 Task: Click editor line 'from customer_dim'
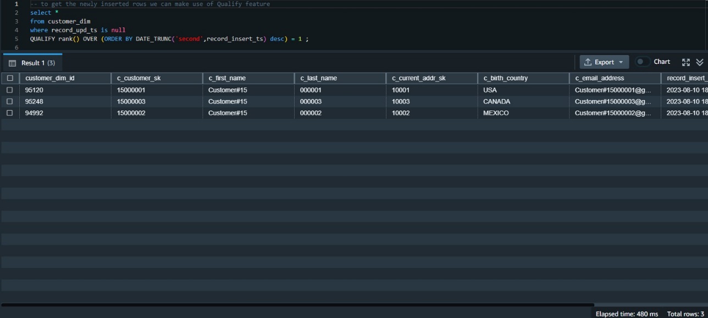pos(60,21)
